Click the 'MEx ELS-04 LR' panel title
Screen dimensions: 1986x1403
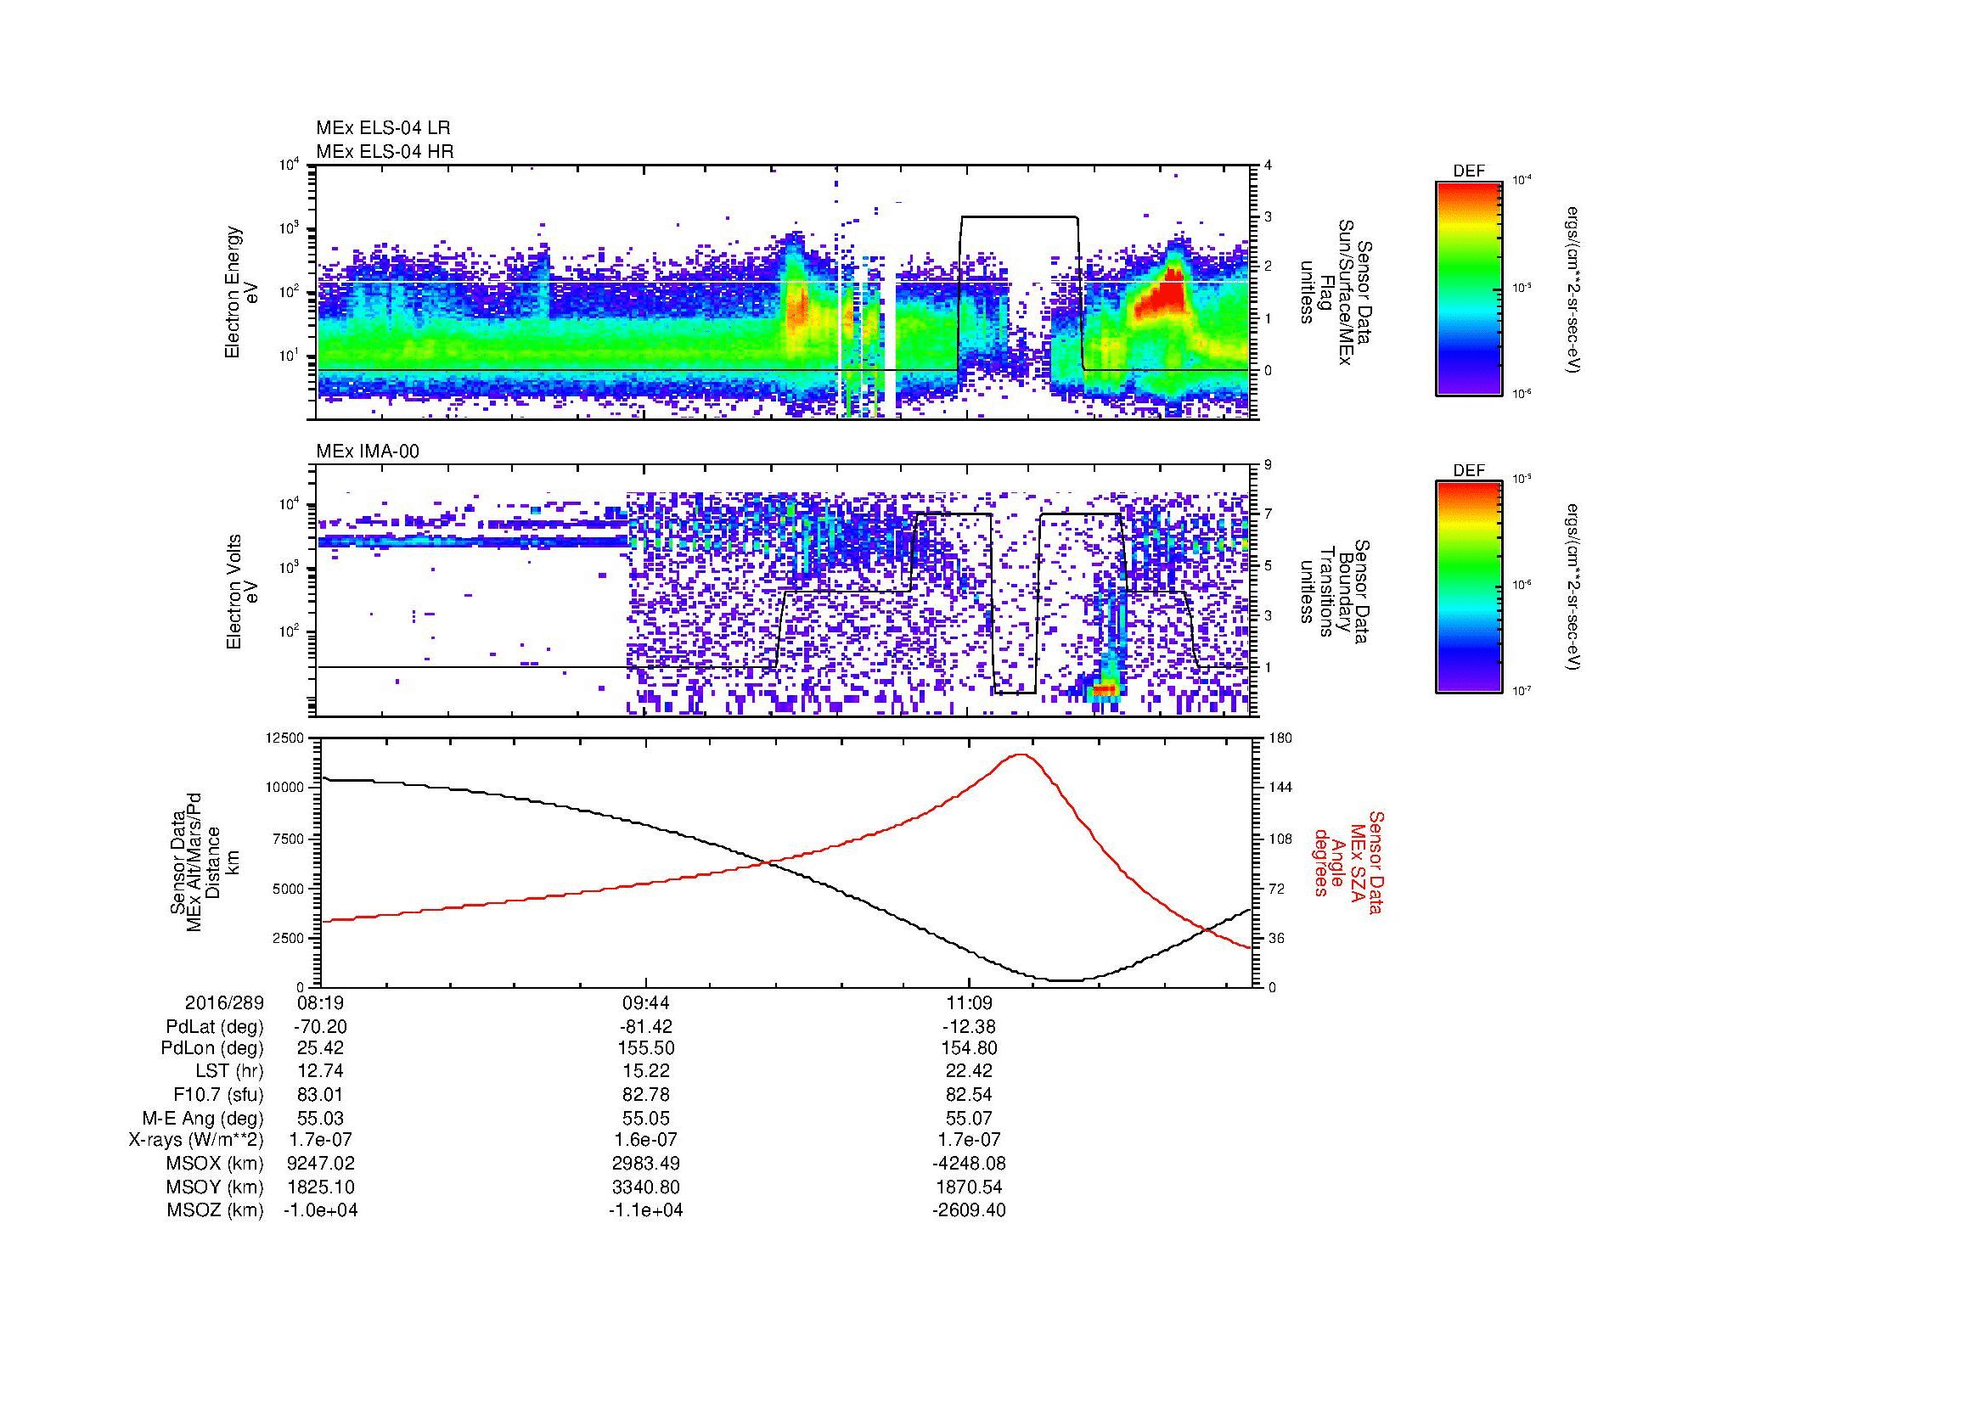pos(382,128)
